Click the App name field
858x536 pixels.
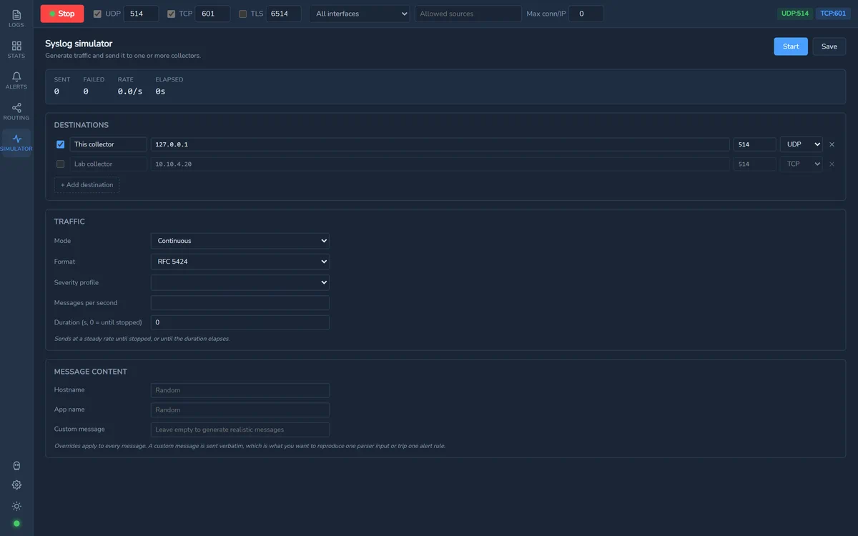point(240,410)
